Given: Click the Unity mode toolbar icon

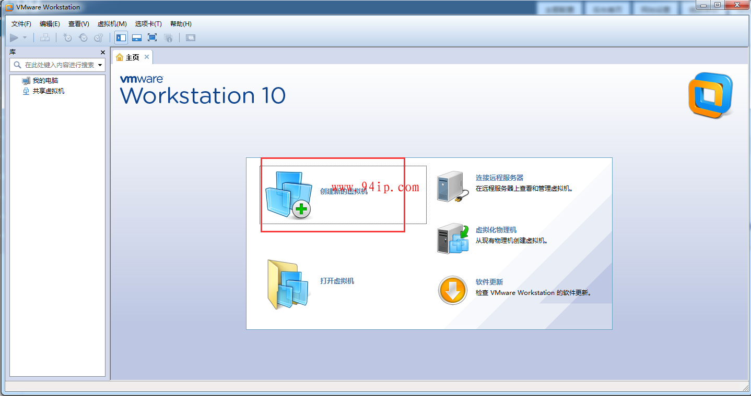Looking at the screenshot, I should coord(168,38).
